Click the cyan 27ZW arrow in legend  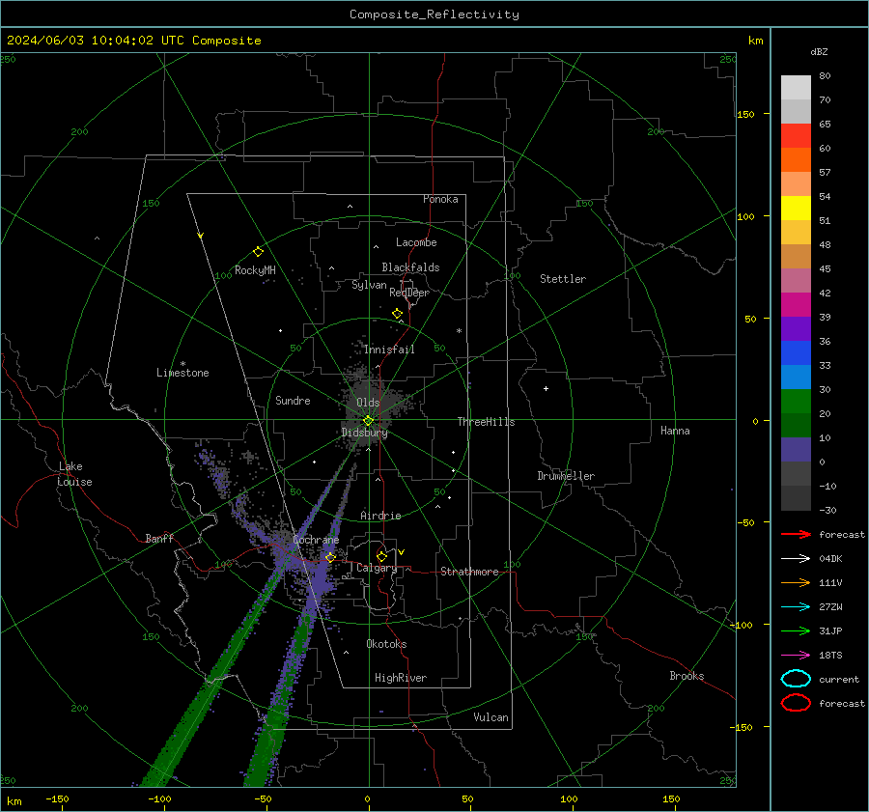click(796, 607)
